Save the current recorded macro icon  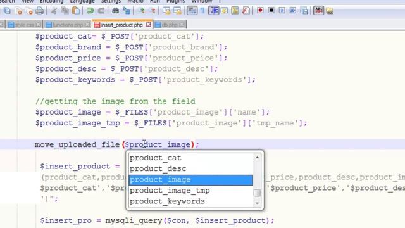pos(304,11)
